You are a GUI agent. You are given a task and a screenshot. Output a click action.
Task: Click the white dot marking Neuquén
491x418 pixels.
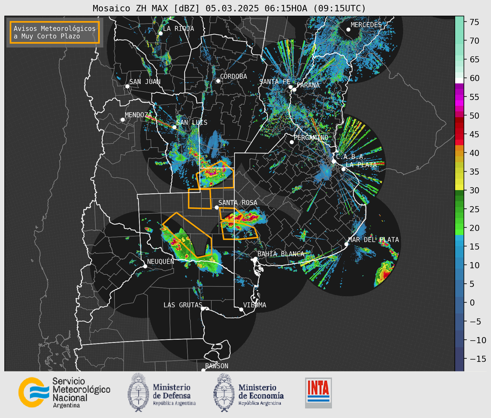pyautogui.click(x=145, y=266)
